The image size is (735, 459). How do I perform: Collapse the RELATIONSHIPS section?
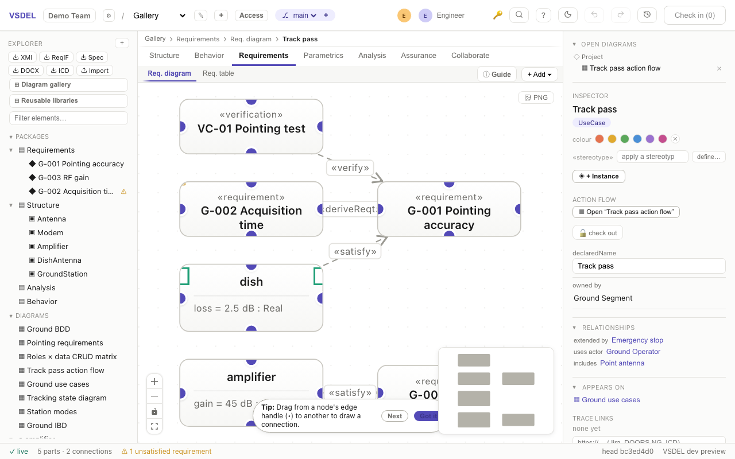pos(574,328)
